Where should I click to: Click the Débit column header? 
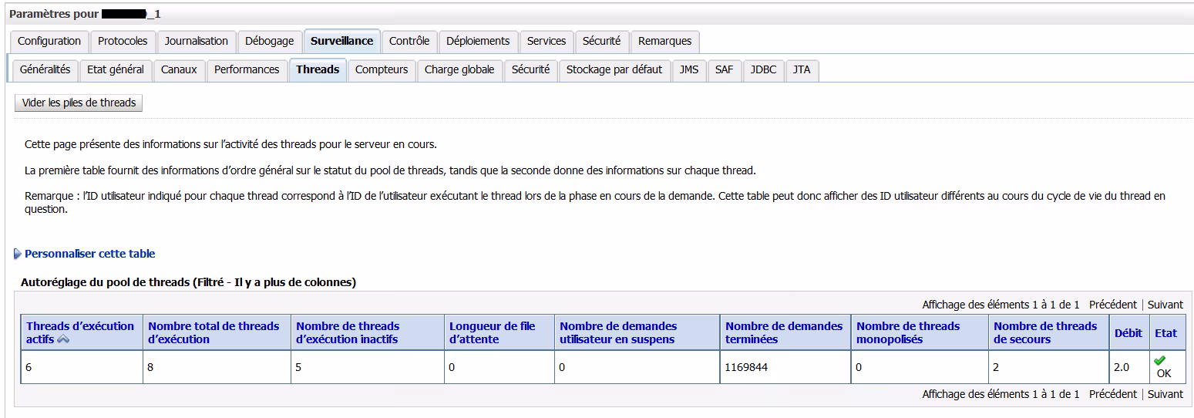(x=1128, y=333)
